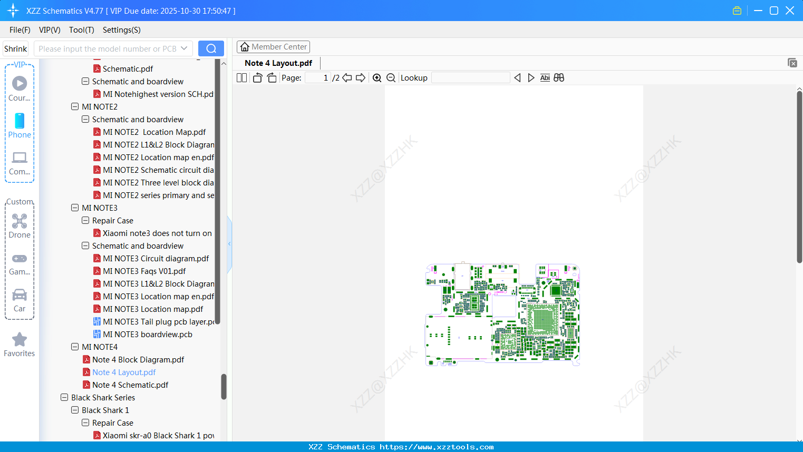
Task: Open the Game console category
Action: coord(20,263)
